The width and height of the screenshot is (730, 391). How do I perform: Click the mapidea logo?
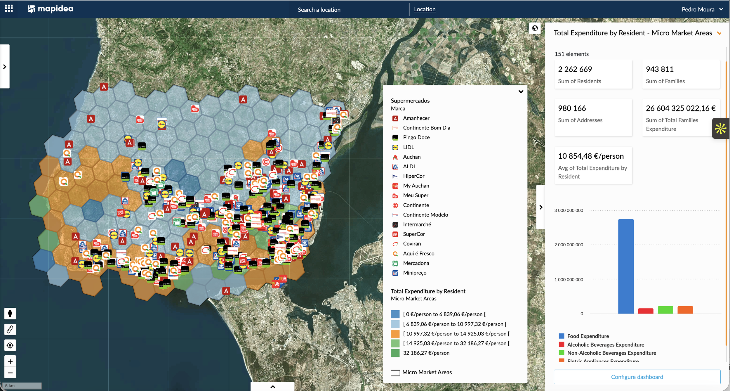[51, 9]
